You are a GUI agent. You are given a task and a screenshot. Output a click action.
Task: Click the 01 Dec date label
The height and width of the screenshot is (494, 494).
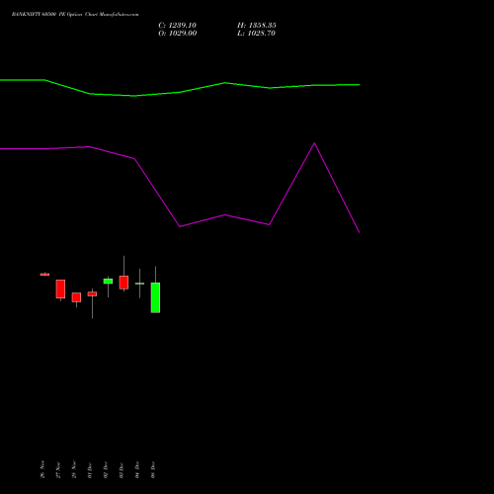(90, 470)
